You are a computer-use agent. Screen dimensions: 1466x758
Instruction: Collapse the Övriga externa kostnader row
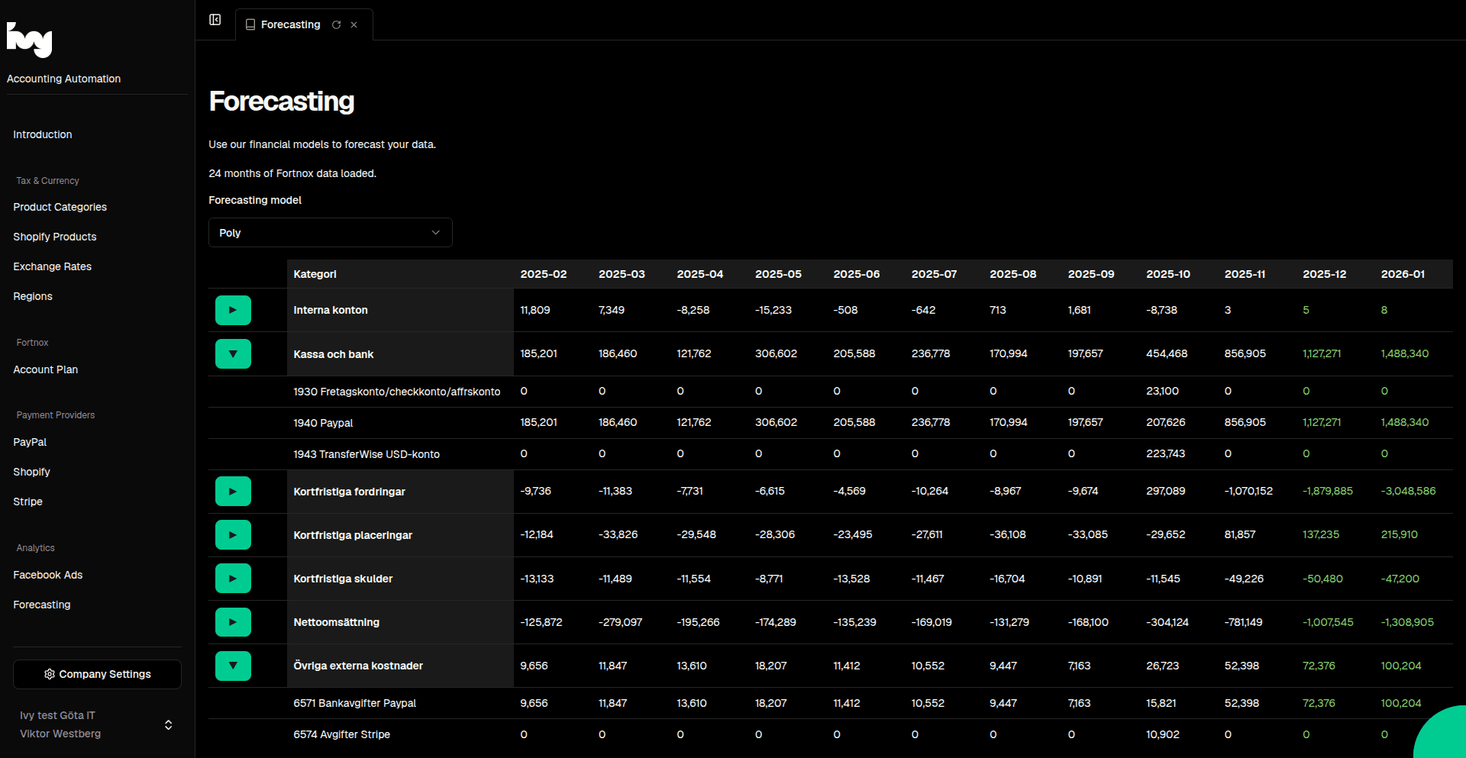point(233,666)
